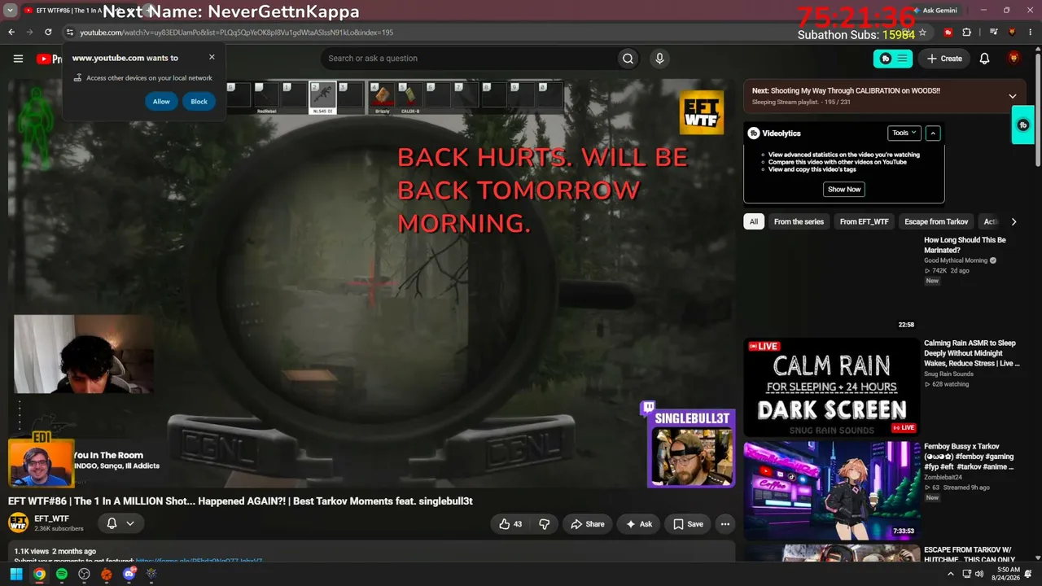This screenshot has width=1042, height=586.
Task: Open the media control music-note icon
Action: coord(994,33)
